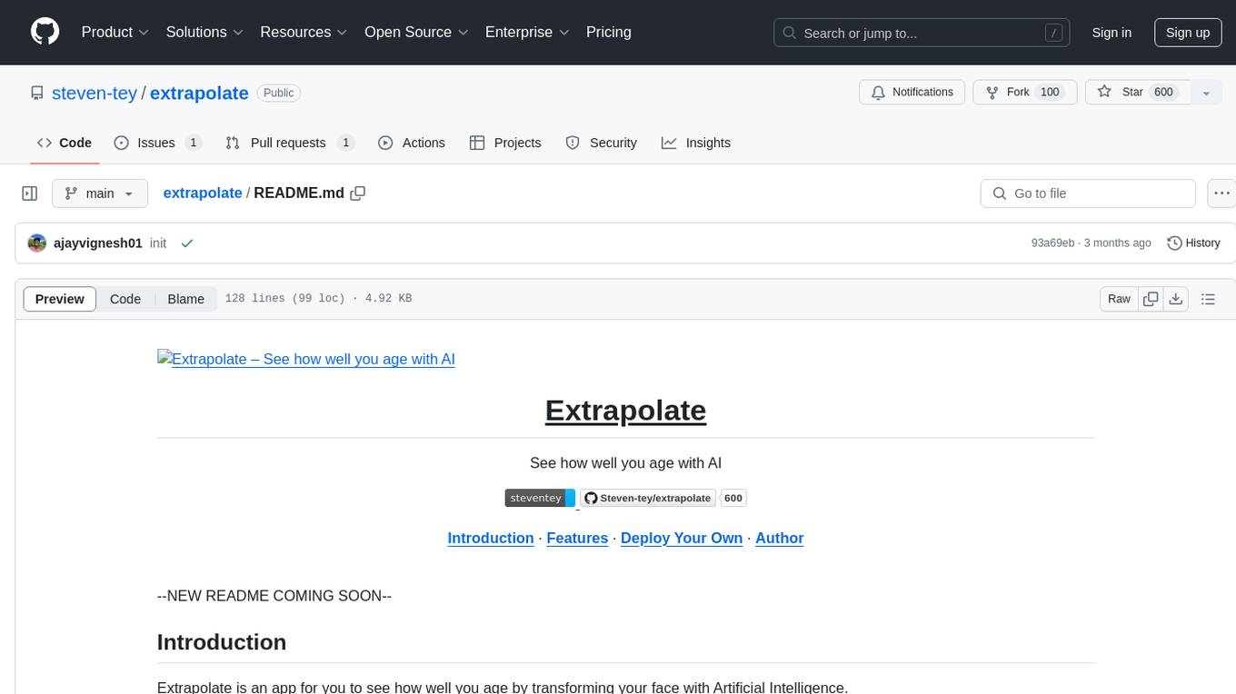The height and width of the screenshot is (694, 1236).
Task: View file History
Action: pyautogui.click(x=1193, y=243)
